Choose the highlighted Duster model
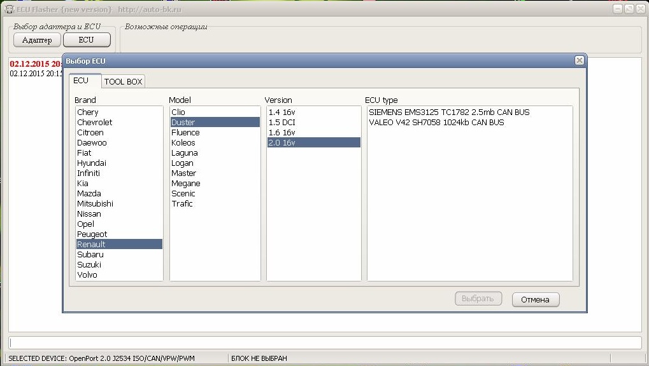Image resolution: width=649 pixels, height=366 pixels. tap(215, 122)
